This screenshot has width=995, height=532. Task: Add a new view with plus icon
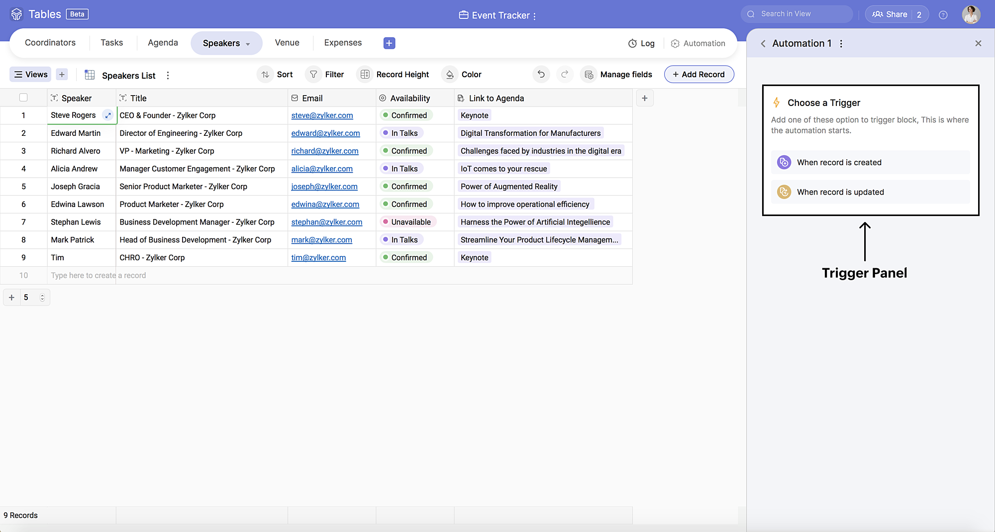point(62,75)
